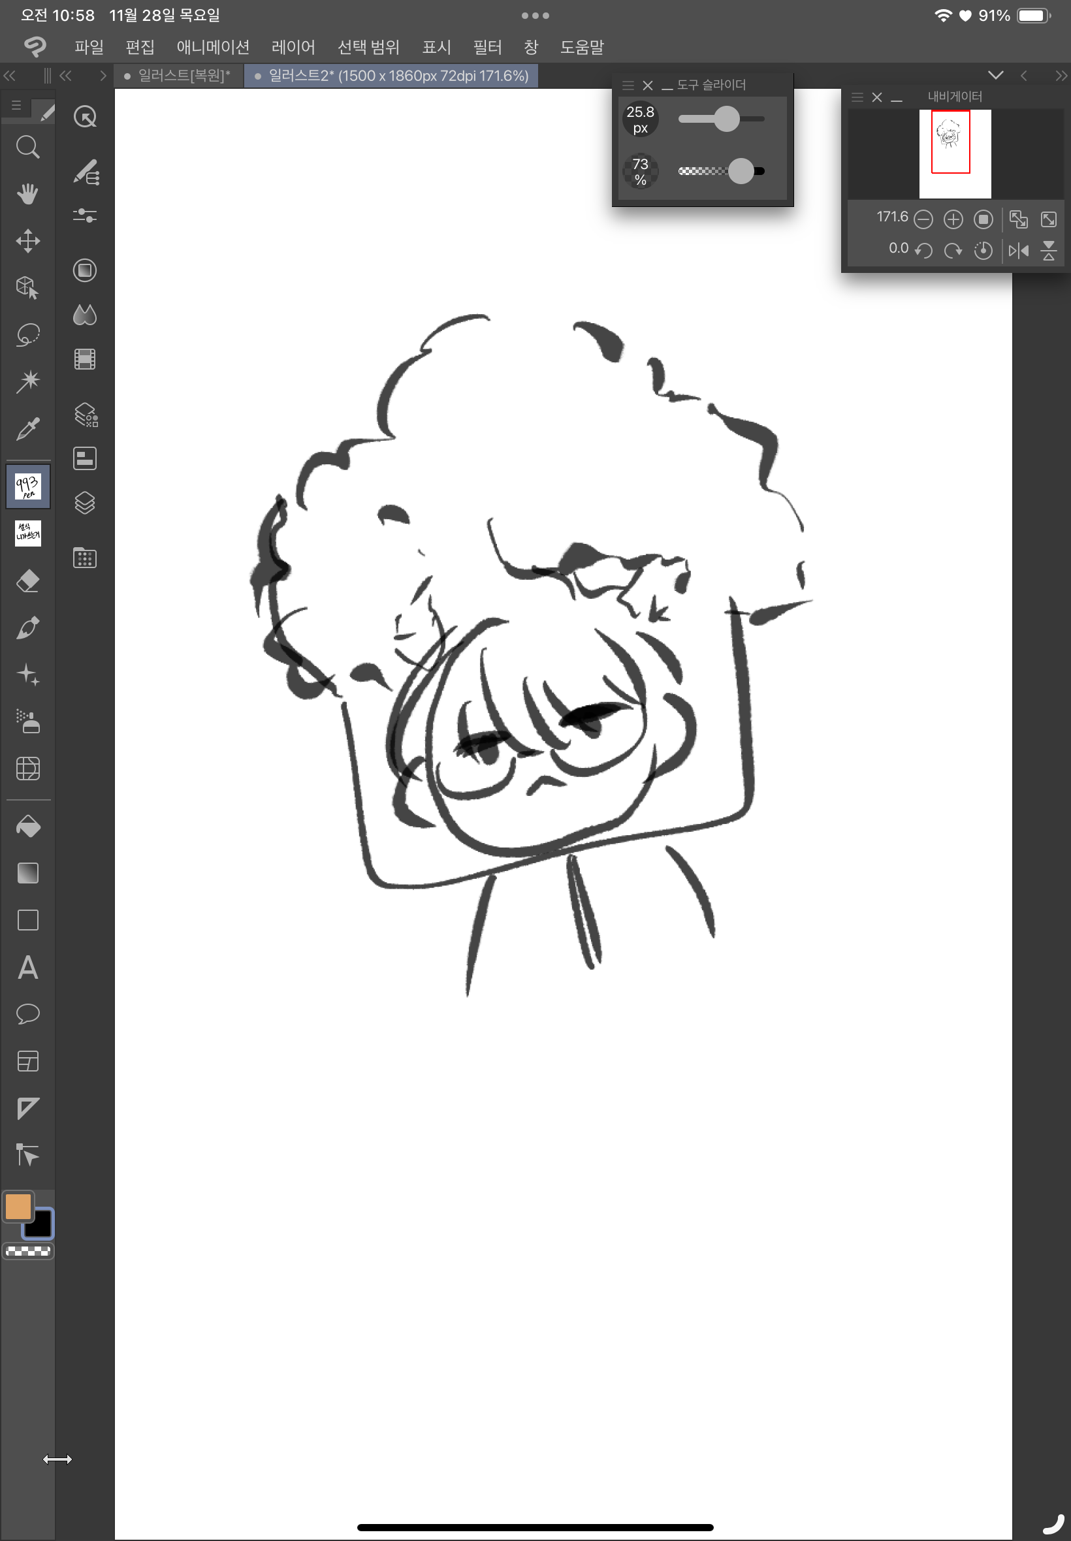Select the Decoration sparkle tool
Viewport: 1071px width, 1541px height.
click(x=27, y=675)
